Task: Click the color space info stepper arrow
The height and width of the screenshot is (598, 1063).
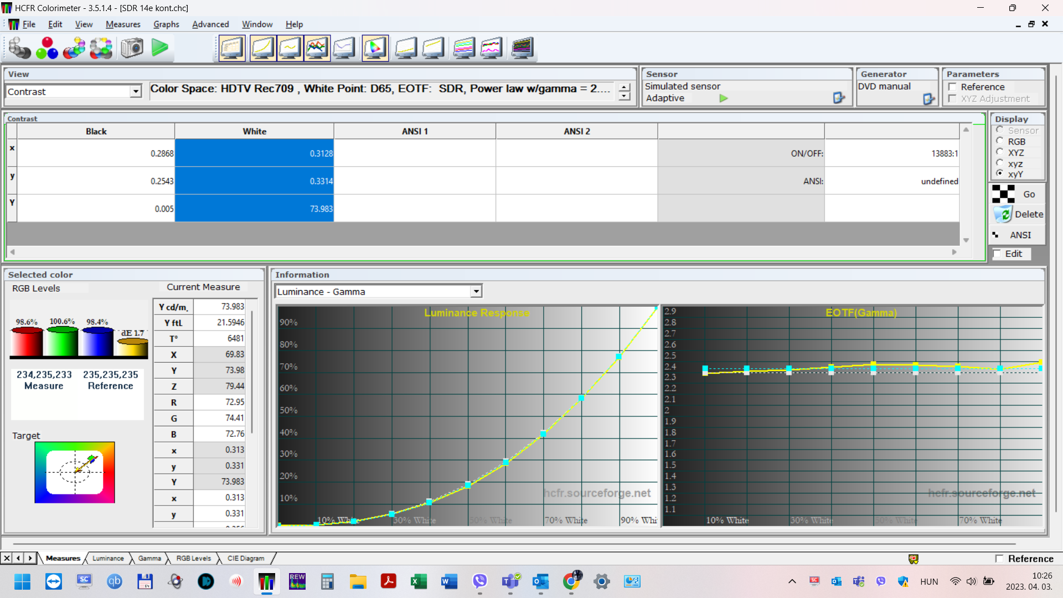Action: pyautogui.click(x=625, y=87)
